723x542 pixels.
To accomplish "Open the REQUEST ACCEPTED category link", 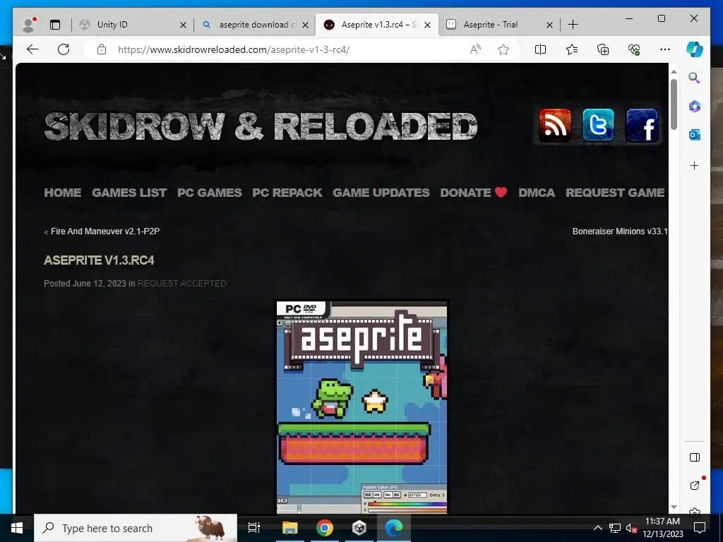I will pyautogui.click(x=181, y=284).
